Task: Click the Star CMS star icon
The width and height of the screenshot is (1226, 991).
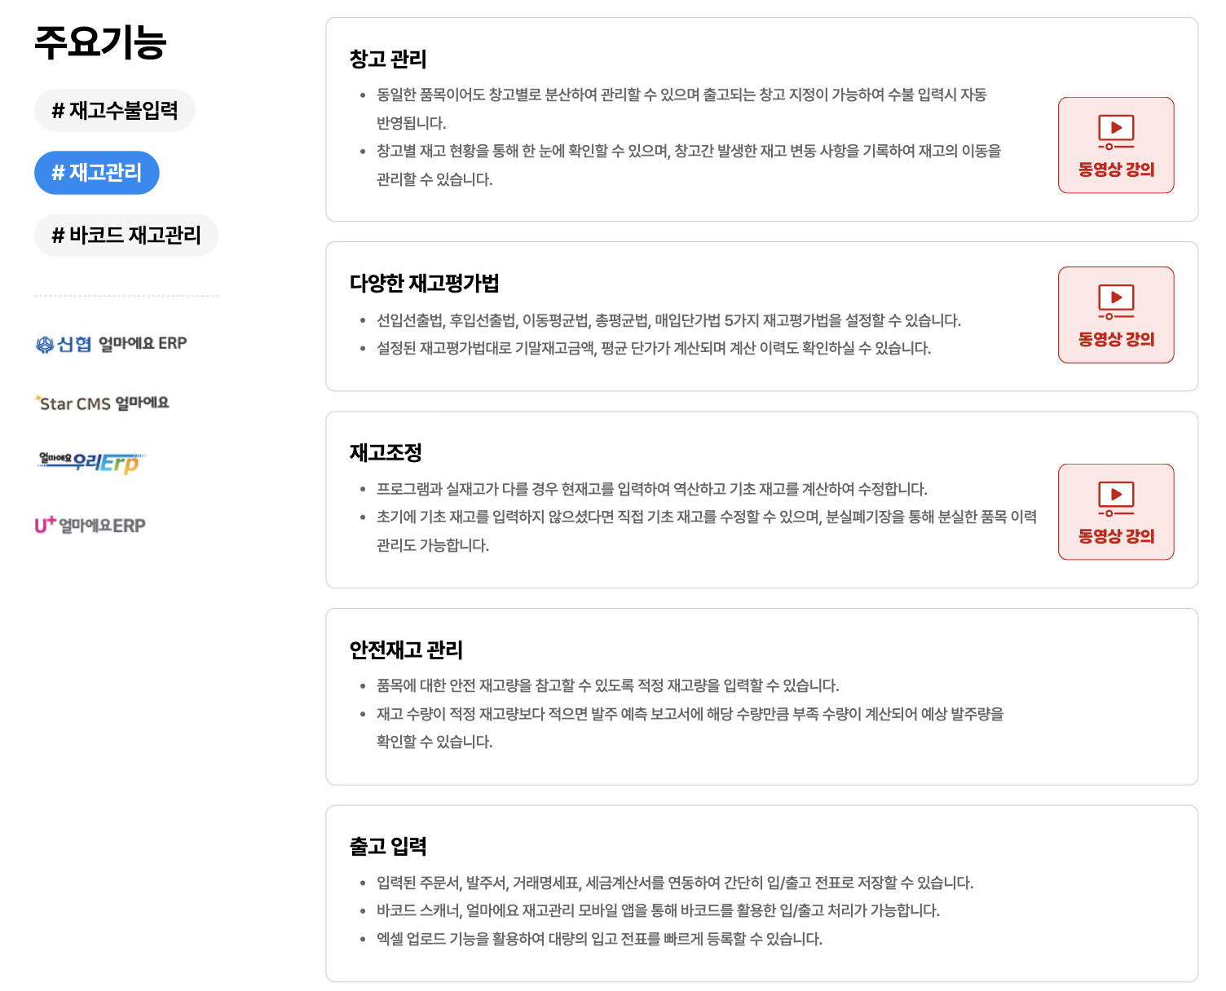Action: tap(39, 397)
